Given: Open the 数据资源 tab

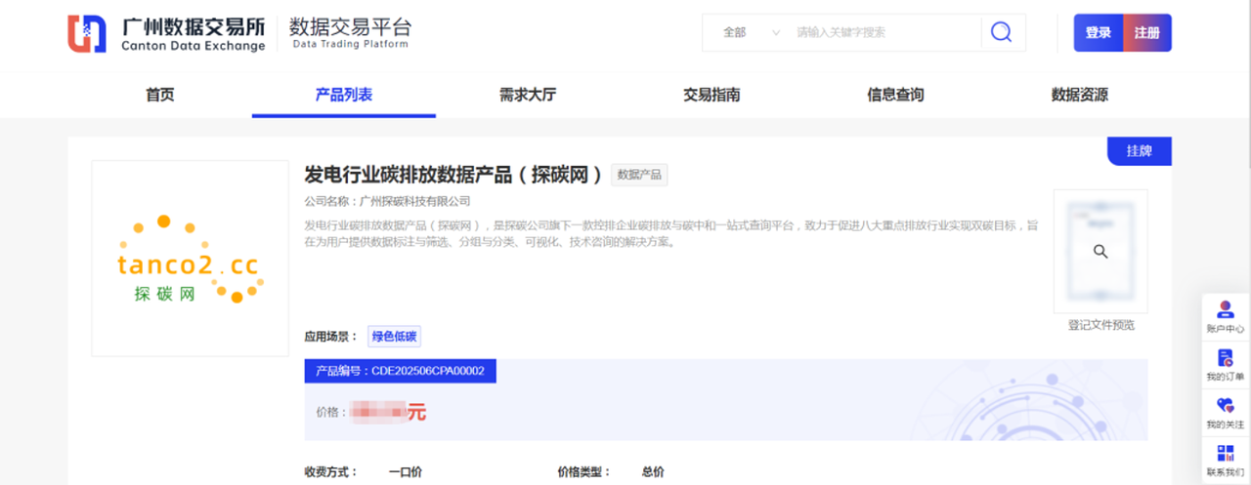Looking at the screenshot, I should tap(1080, 95).
